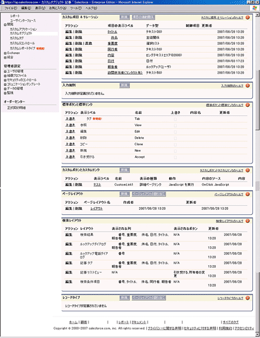Open help icon for 標準ボタンと標準リンク section

tap(248, 105)
